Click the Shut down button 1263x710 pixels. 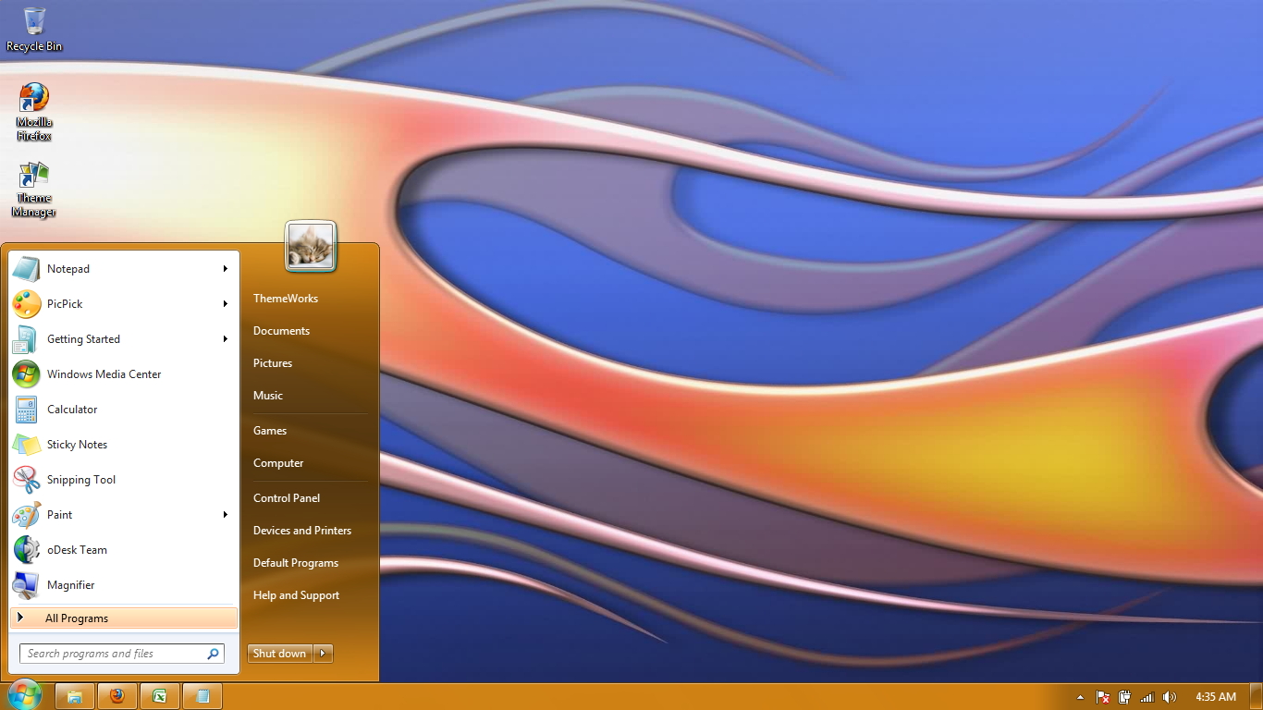click(279, 654)
